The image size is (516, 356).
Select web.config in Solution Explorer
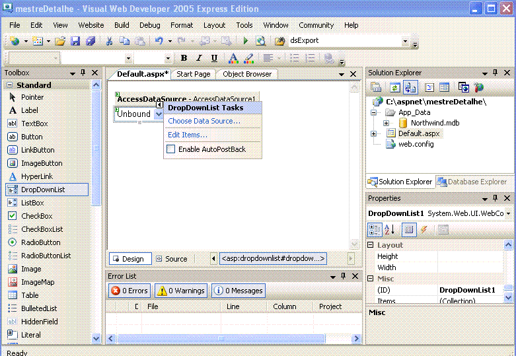(x=416, y=144)
